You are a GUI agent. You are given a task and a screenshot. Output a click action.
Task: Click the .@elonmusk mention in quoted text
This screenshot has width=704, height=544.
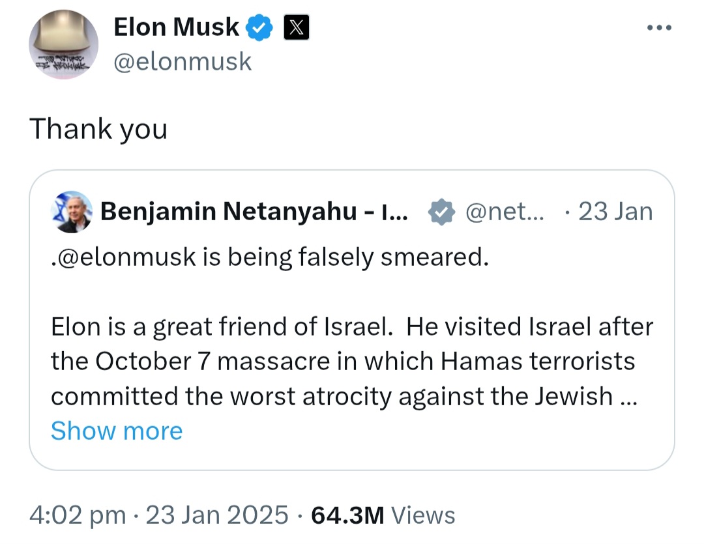[123, 257]
